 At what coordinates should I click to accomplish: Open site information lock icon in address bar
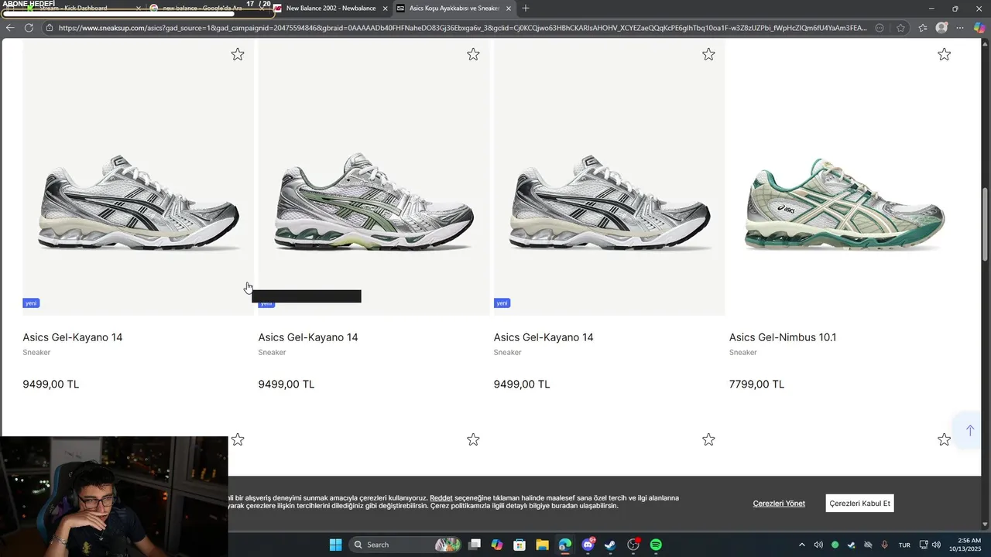(50, 28)
